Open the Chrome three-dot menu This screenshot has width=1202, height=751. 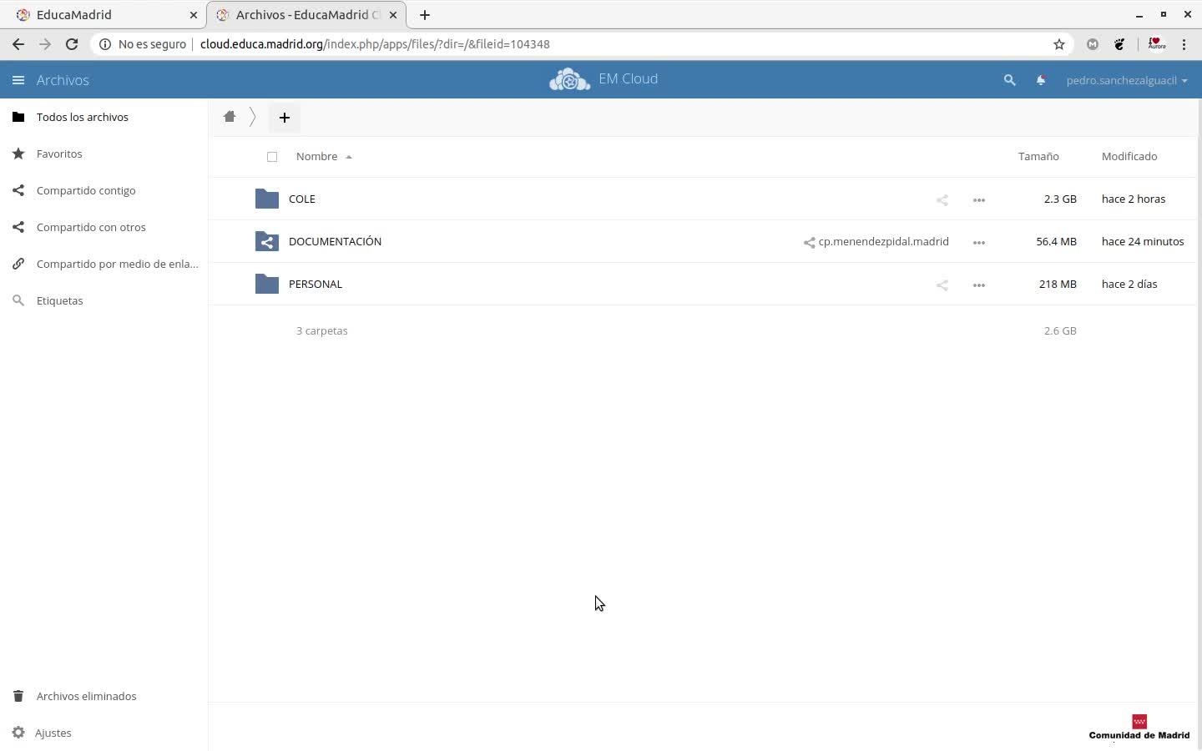(1184, 44)
